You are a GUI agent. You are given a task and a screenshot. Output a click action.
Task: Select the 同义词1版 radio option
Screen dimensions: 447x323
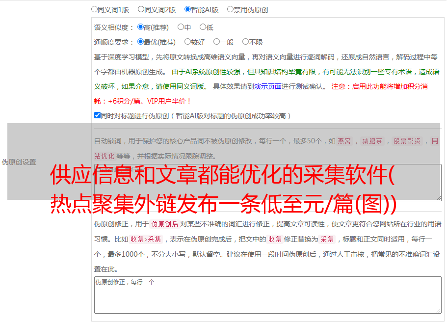[x=94, y=9]
